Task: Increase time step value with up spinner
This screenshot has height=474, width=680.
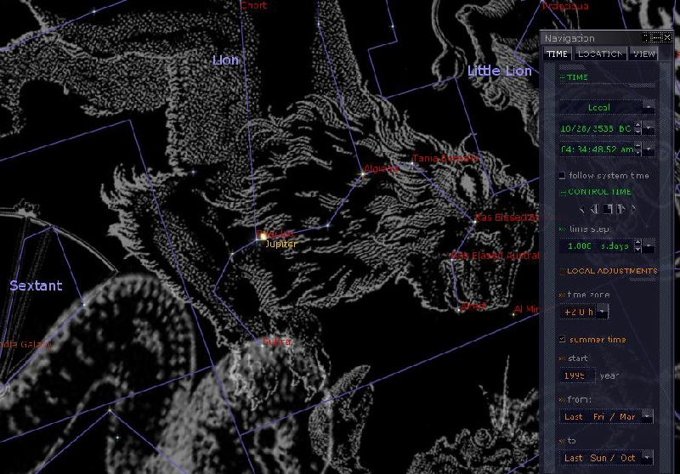Action: tap(637, 243)
